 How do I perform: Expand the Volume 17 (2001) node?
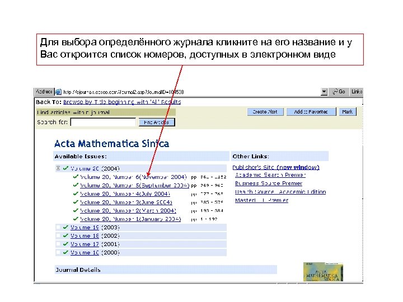(x=58, y=244)
